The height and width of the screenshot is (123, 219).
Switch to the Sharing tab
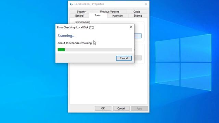click(138, 16)
